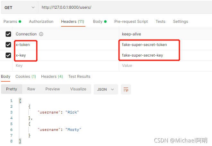Click the fake-super-secret-token value
This screenshot has height=146, width=212.
point(145,45)
